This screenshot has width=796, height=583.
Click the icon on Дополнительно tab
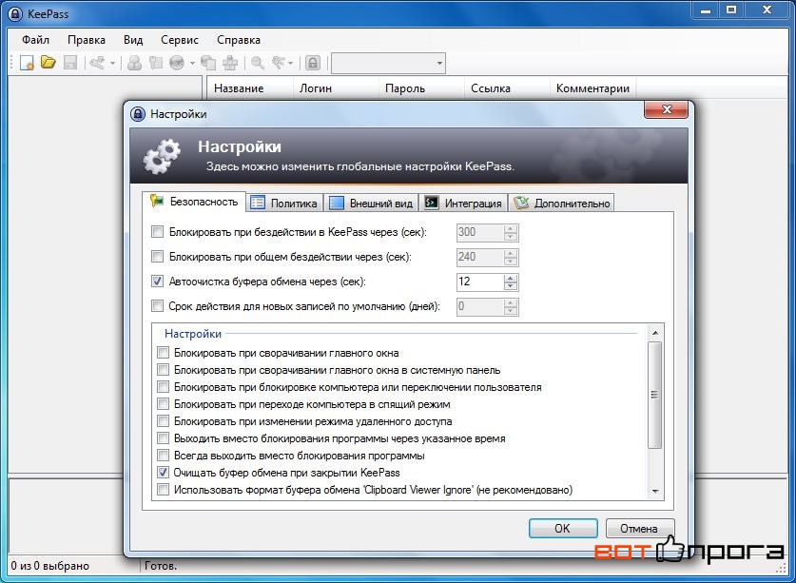coord(521,203)
